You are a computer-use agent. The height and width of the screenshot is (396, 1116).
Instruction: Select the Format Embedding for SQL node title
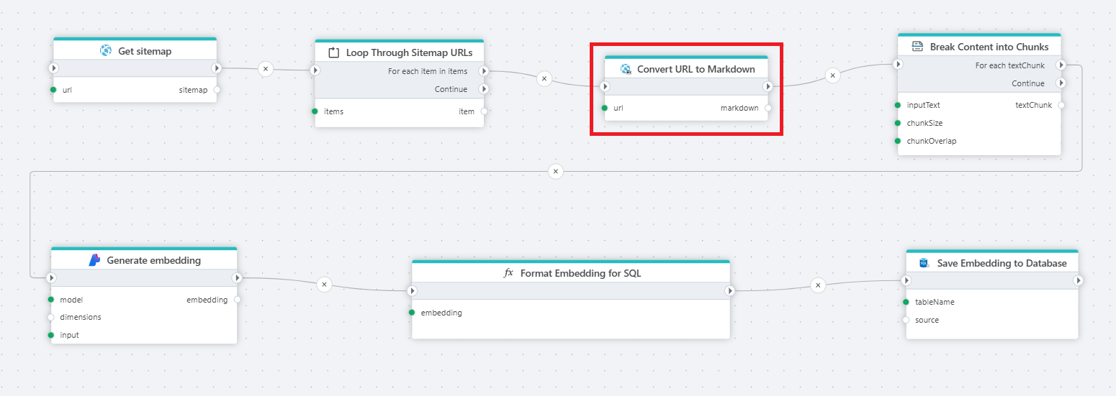click(x=580, y=273)
